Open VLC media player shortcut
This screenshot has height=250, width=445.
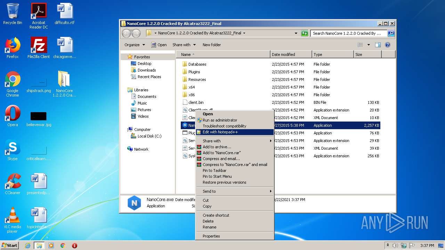click(13, 220)
